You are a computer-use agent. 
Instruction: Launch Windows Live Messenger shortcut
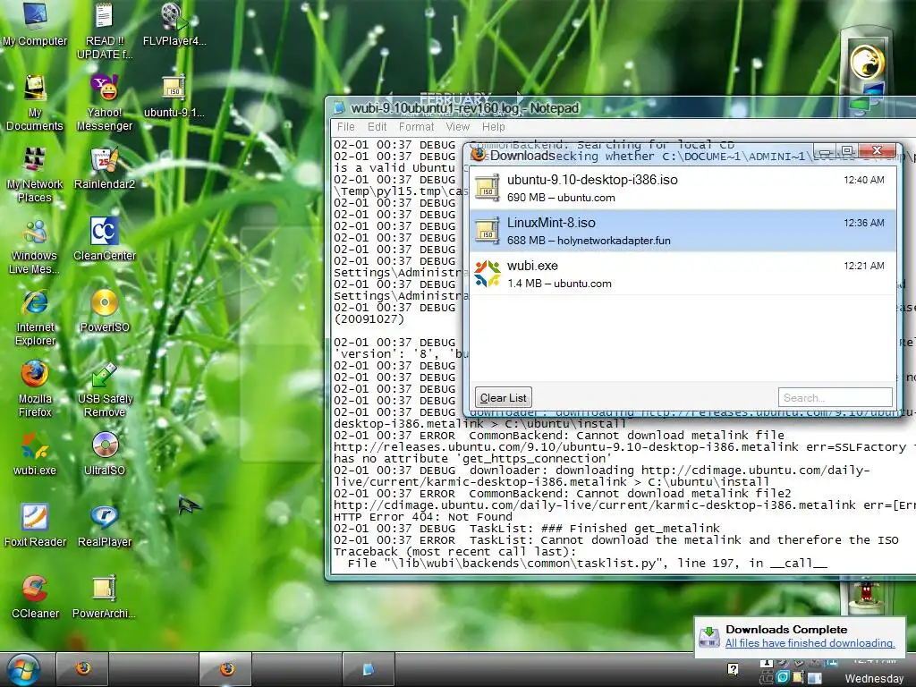pos(35,246)
